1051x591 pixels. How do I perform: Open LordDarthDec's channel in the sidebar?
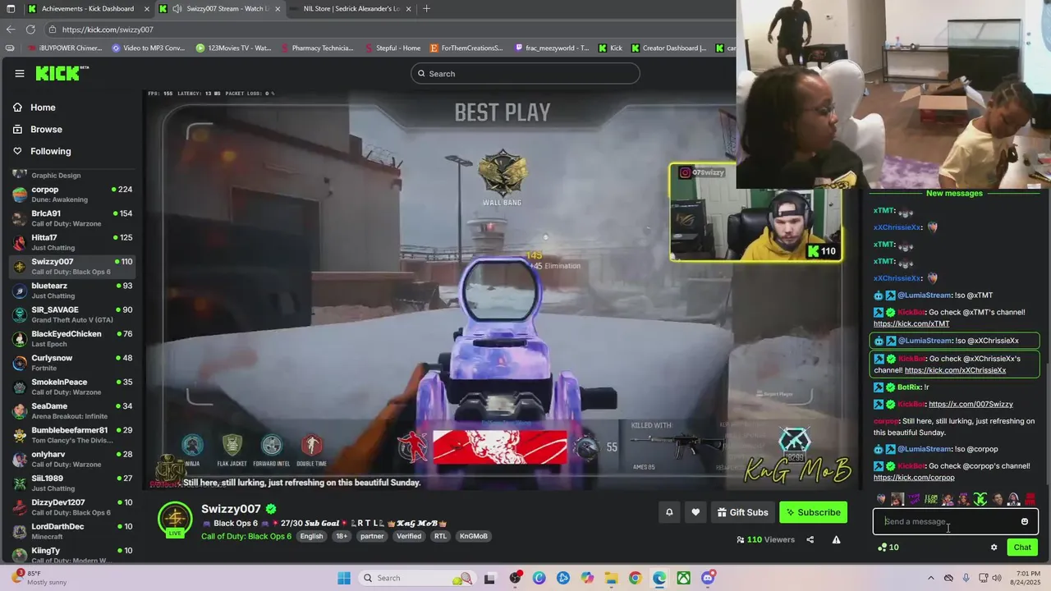(72, 531)
